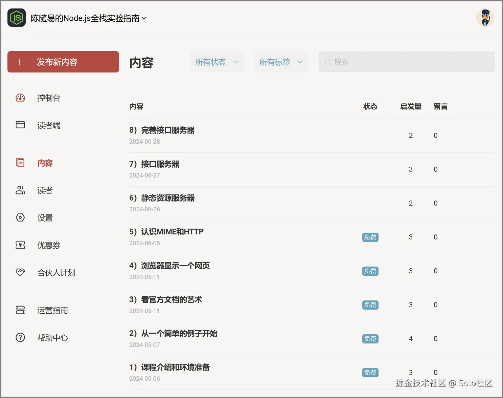This screenshot has height=398, width=503.
Task: Click the 免费 badge on 课程介绍和环境准备 row
Action: tap(370, 373)
